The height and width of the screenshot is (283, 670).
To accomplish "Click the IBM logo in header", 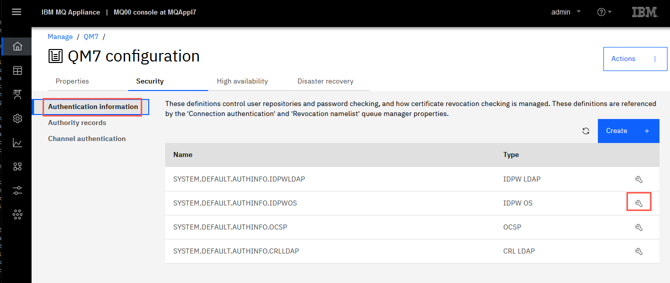I will [x=645, y=12].
